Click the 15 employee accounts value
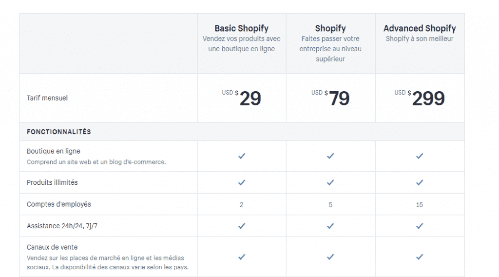 (420, 205)
